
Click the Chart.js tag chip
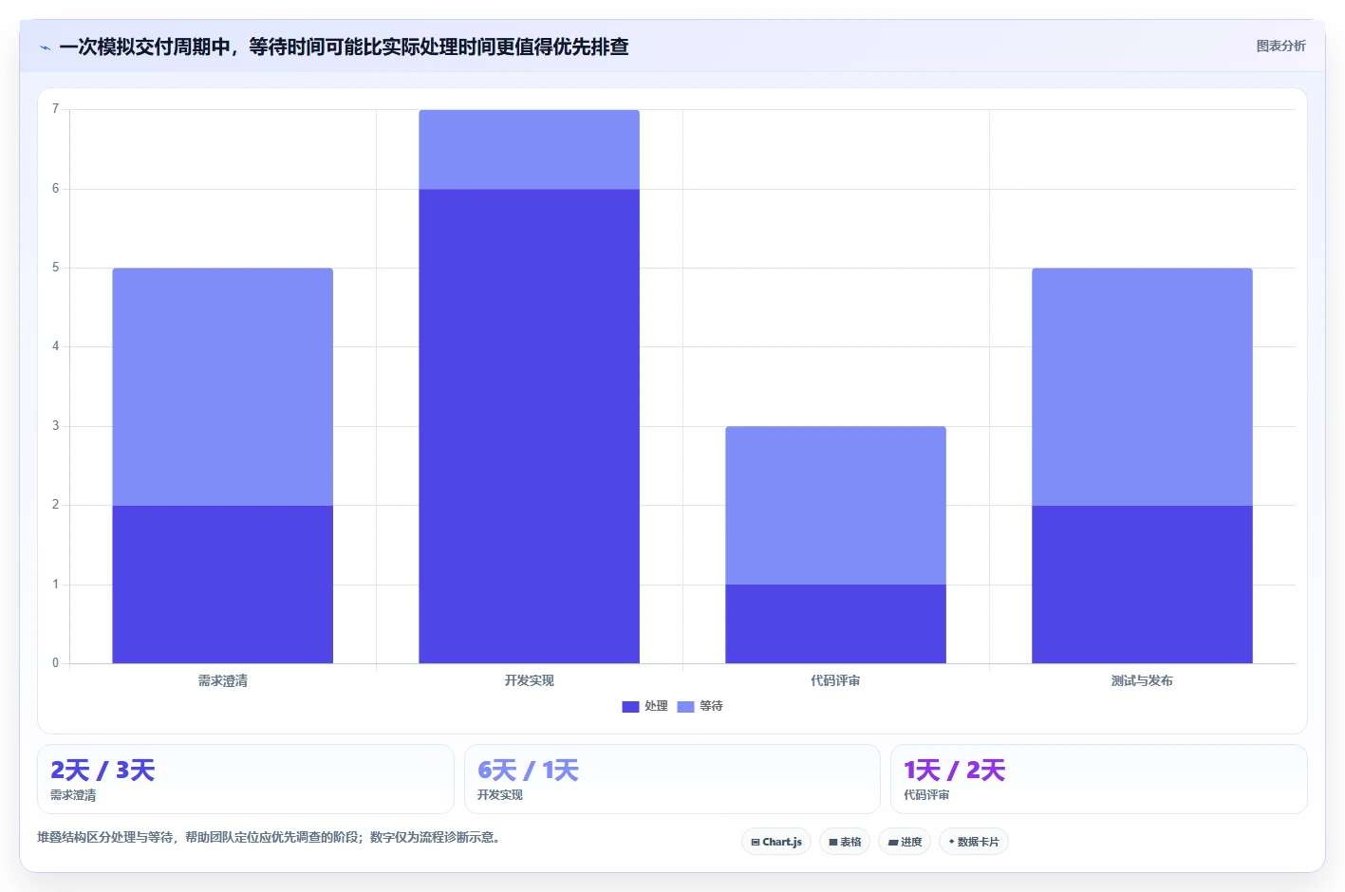pos(776,842)
